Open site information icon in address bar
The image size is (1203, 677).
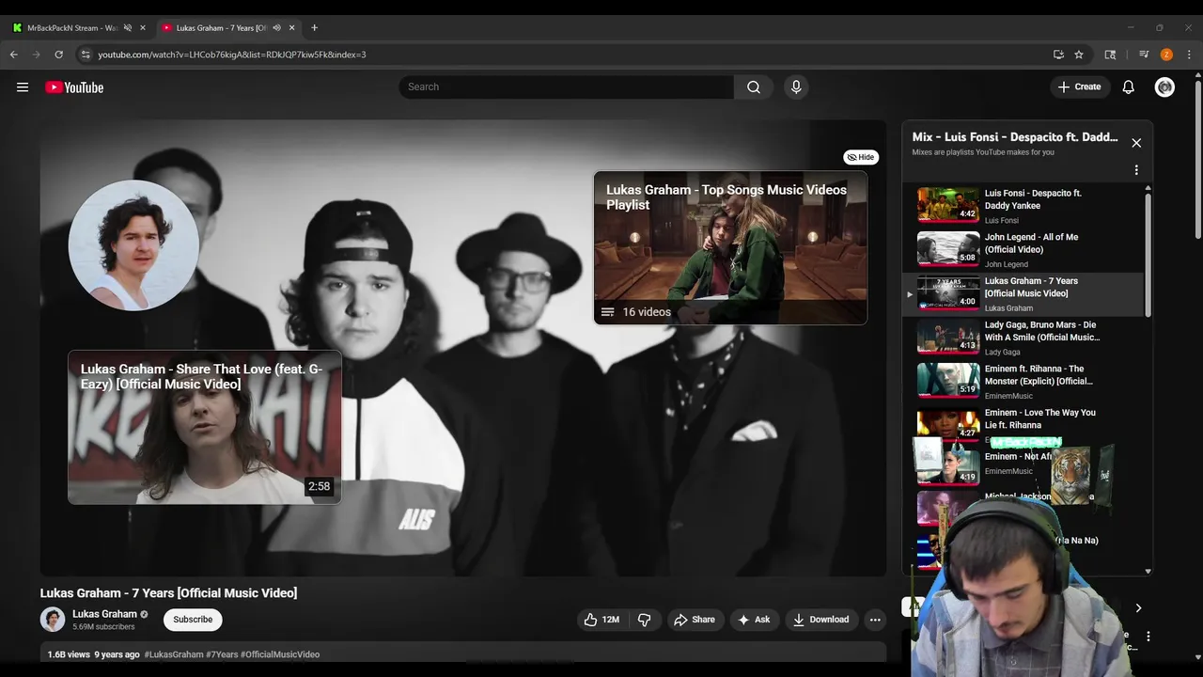pos(86,55)
